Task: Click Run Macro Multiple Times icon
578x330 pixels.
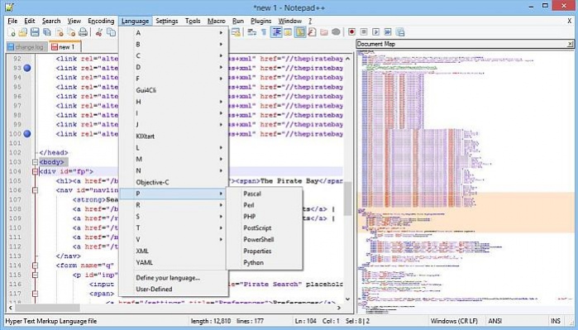Action: (x=388, y=32)
